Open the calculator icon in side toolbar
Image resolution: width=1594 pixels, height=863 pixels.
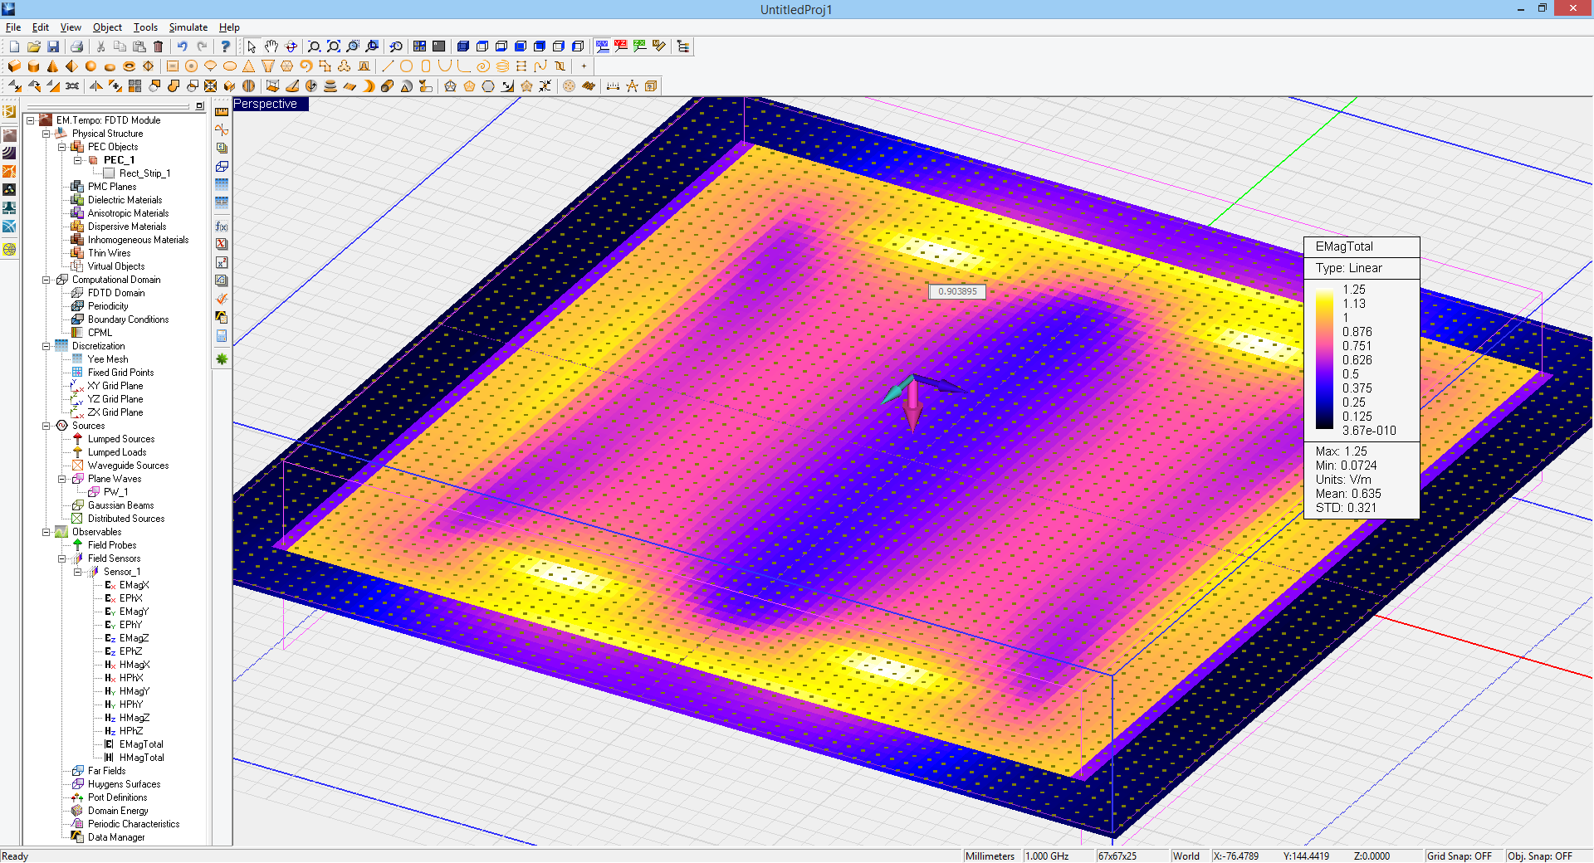(222, 336)
